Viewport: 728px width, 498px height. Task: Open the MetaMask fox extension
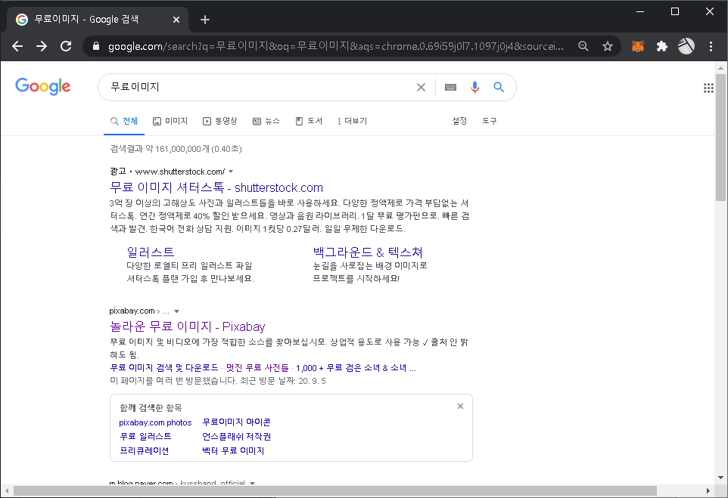coord(638,46)
